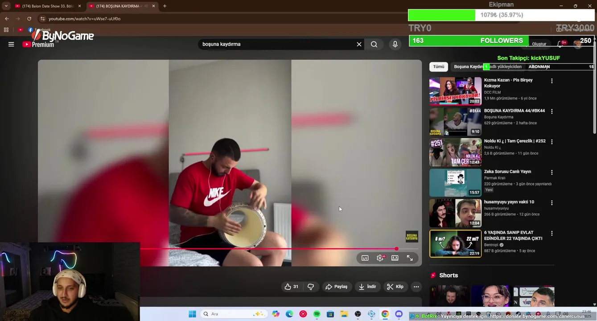Click the Windows taskbar Ara search box
Screen dimensions: 597x321
pyautogui.click(x=234, y=314)
